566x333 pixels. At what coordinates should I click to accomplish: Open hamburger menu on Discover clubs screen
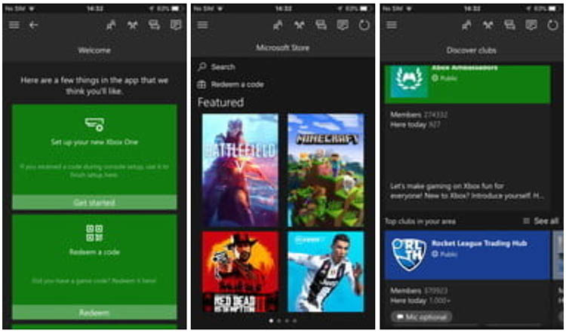click(x=392, y=25)
